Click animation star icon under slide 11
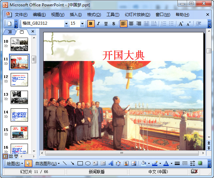 tap(6, 63)
